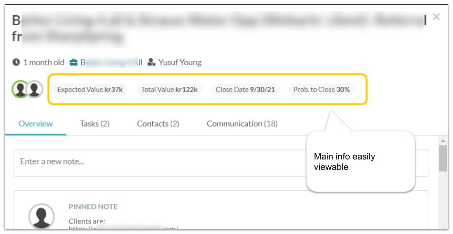Switch to the Overview tab
This screenshot has height=234, width=453.
pos(36,123)
